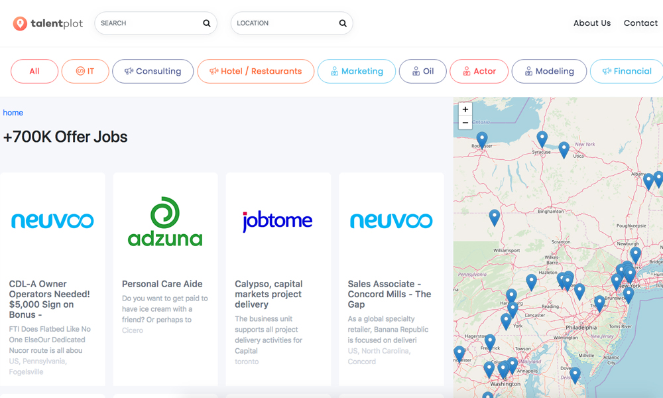Image resolution: width=663 pixels, height=398 pixels.
Task: Click the magnifier icon in the Location box
Action: tap(343, 23)
